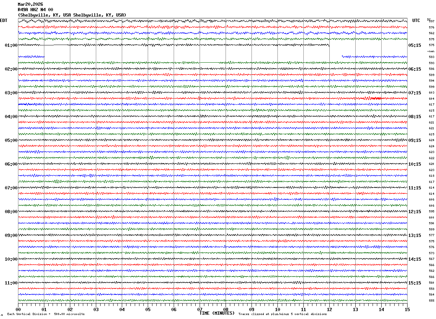Click minute axis tick label 14

pyautogui.click(x=381, y=309)
